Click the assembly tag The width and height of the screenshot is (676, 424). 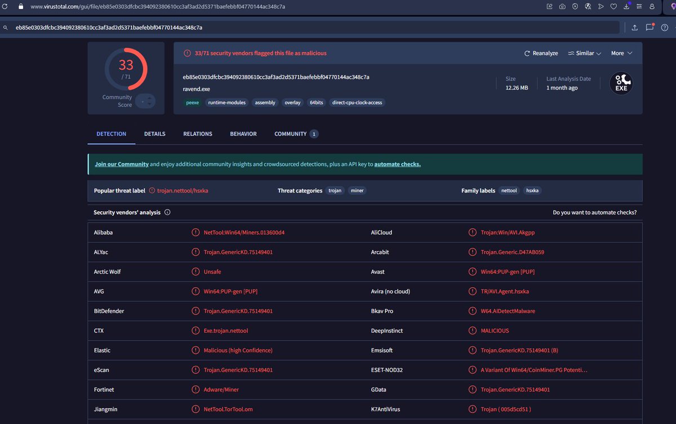(265, 102)
